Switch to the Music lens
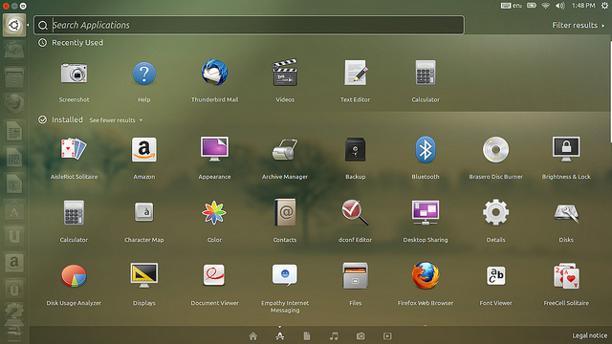 [x=334, y=335]
